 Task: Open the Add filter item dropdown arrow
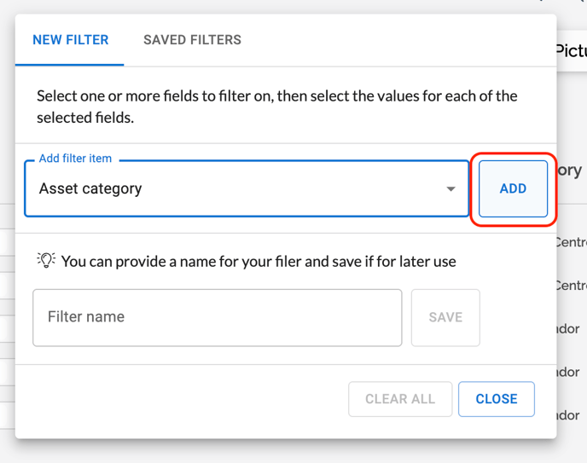[450, 189]
